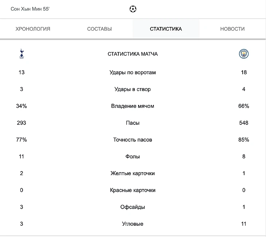Click the Удары в створ label

coord(133,89)
